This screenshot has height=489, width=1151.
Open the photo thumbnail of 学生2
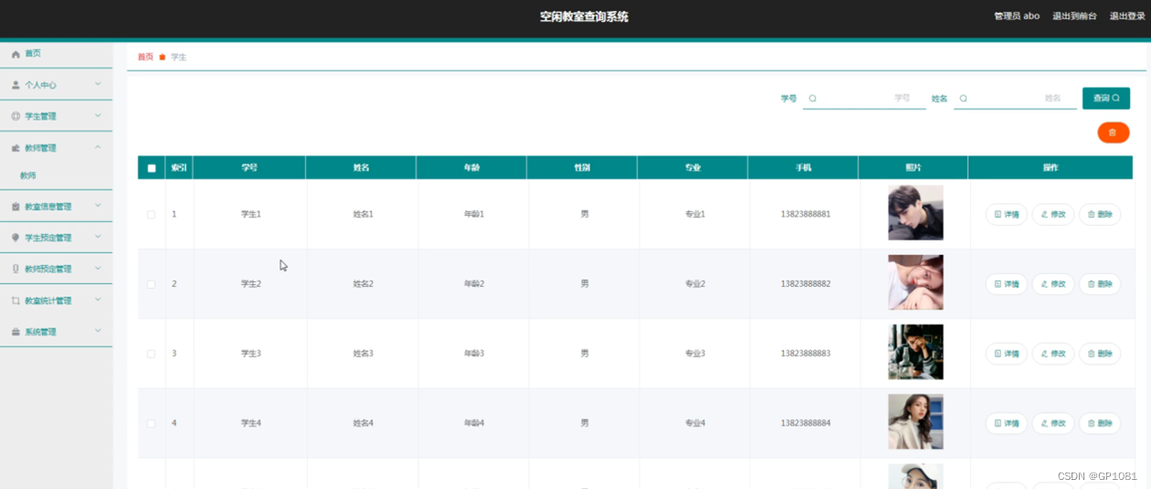pyautogui.click(x=915, y=282)
